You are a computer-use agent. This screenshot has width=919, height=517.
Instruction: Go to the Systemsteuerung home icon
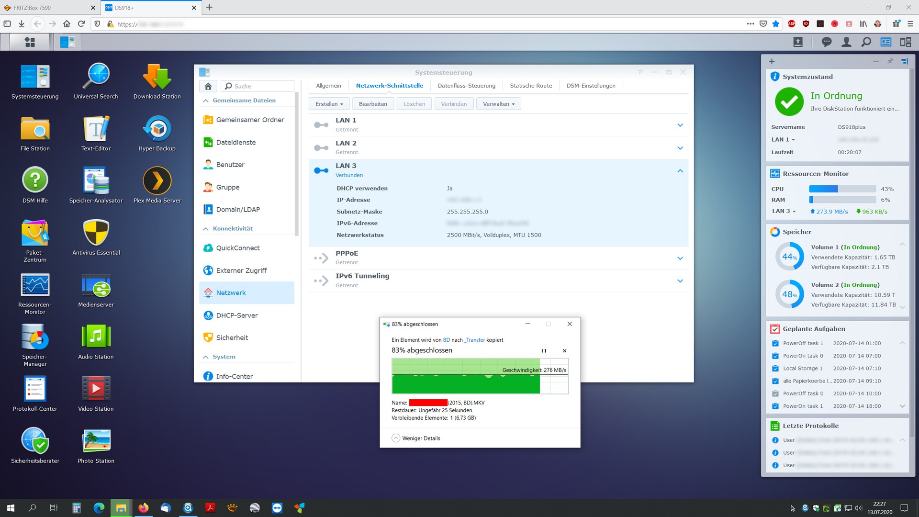coord(208,86)
